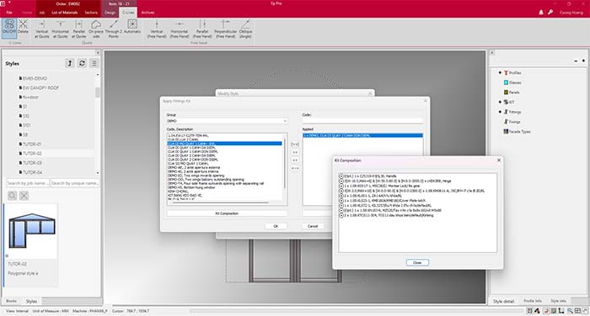Viewport: 590px width, 316px height.
Task: Click Styles panel up-level arrow icon
Action: (x=70, y=63)
